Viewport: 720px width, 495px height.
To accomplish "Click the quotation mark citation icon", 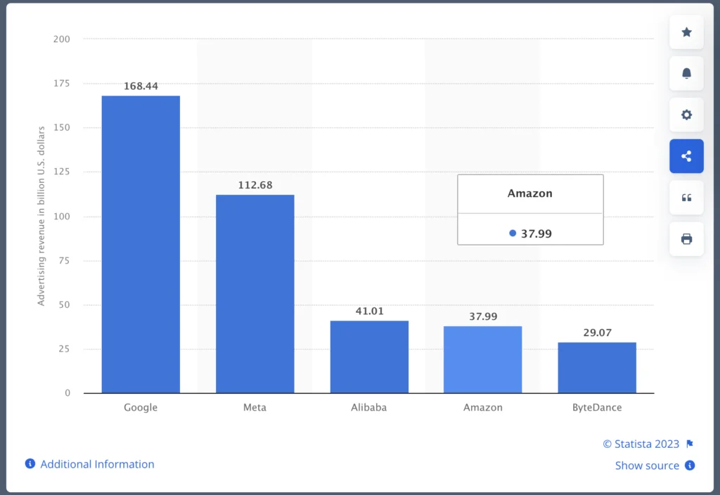I will tap(686, 198).
